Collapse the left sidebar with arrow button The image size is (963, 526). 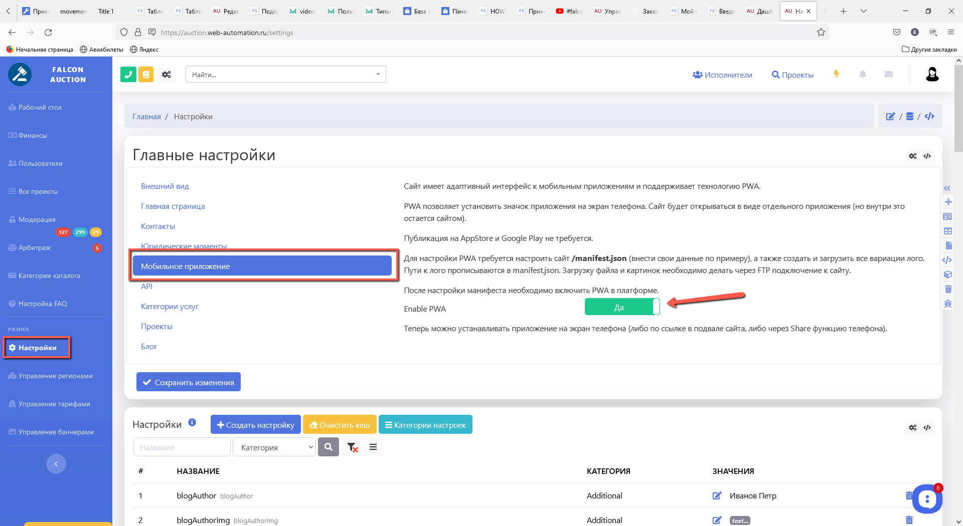pos(56,464)
